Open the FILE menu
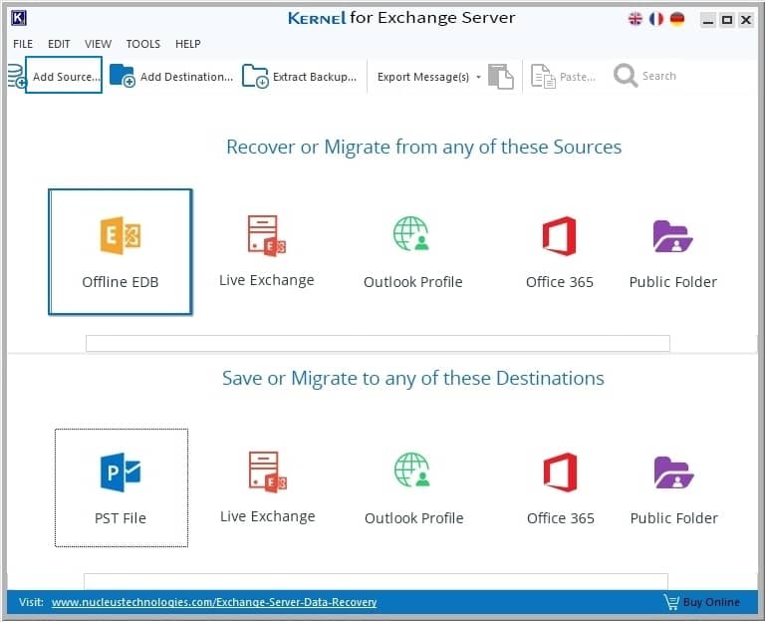 (x=23, y=44)
